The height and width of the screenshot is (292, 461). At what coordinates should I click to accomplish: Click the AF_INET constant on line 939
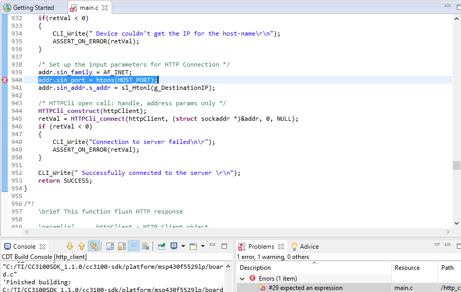(116, 72)
